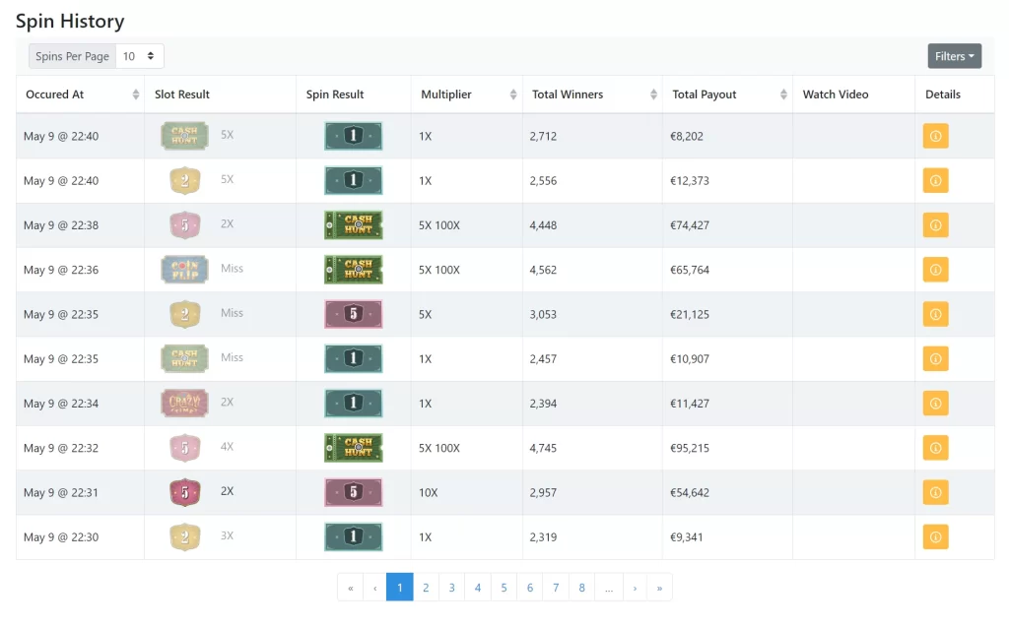Select page 5 in pagination
This screenshot has height=627, width=1009.
(x=504, y=588)
